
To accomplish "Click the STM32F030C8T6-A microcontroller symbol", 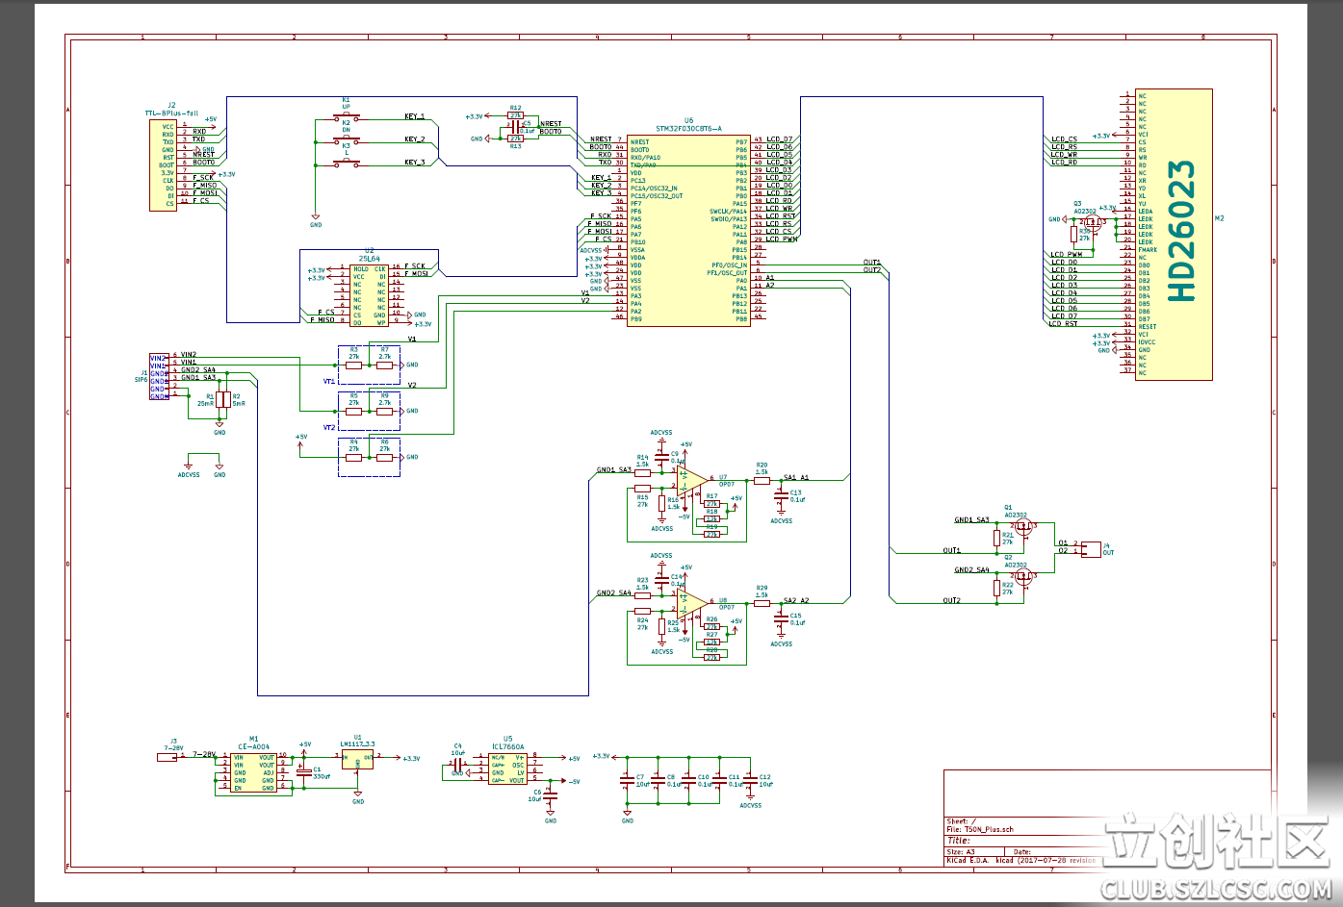I will click(688, 230).
